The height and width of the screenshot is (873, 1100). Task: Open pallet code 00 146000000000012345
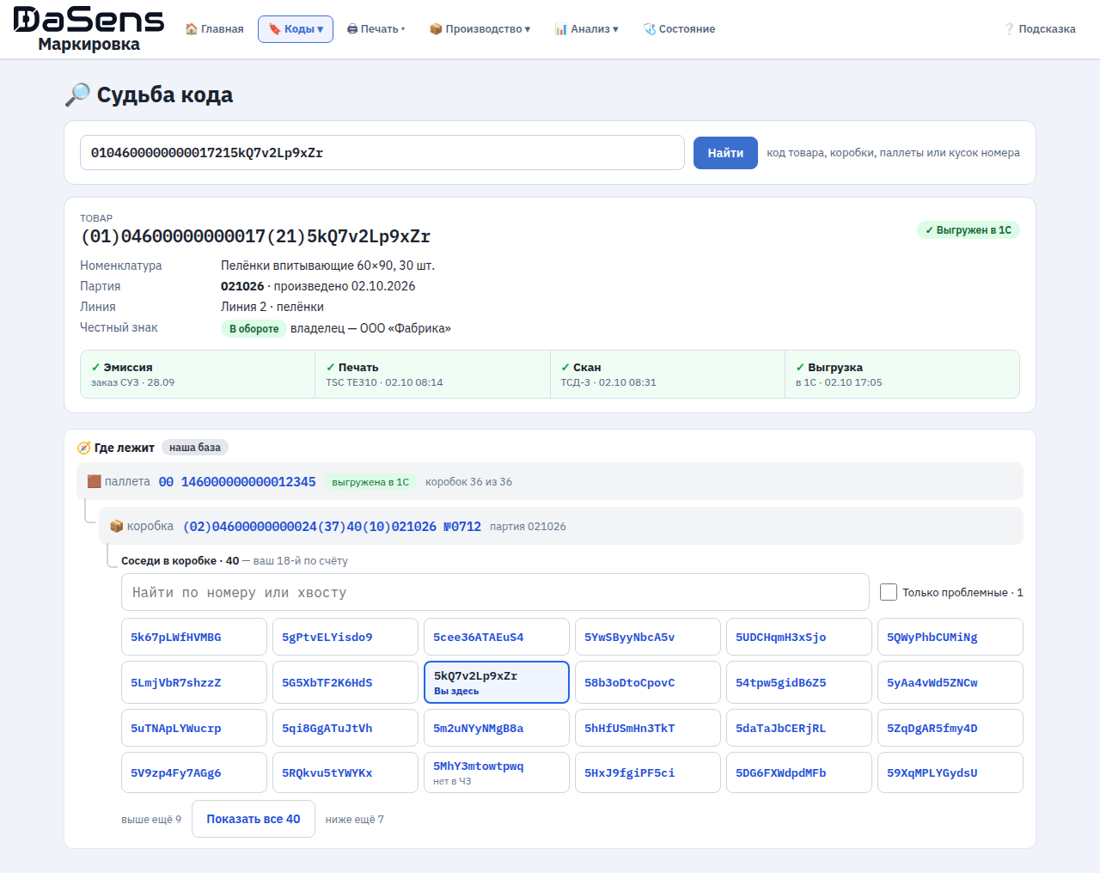[x=237, y=482]
